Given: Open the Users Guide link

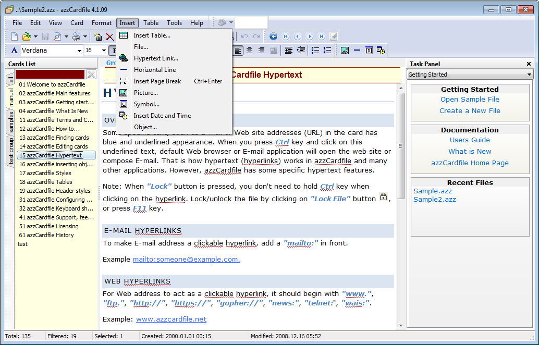Looking at the screenshot, I should tap(470, 140).
